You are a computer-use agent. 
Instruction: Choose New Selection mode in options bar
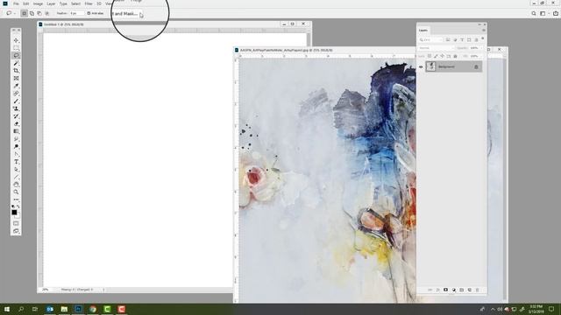coord(25,14)
